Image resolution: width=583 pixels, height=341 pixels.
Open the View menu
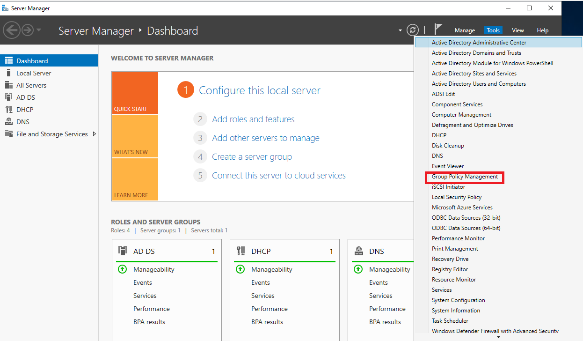(x=518, y=30)
